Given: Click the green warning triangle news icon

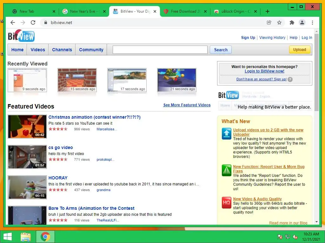Looking at the screenshot, I should pos(226,170).
